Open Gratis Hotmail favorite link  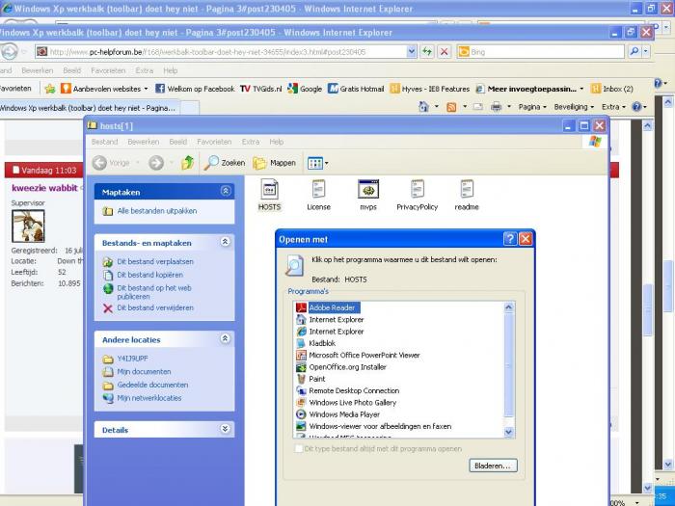coord(356,89)
